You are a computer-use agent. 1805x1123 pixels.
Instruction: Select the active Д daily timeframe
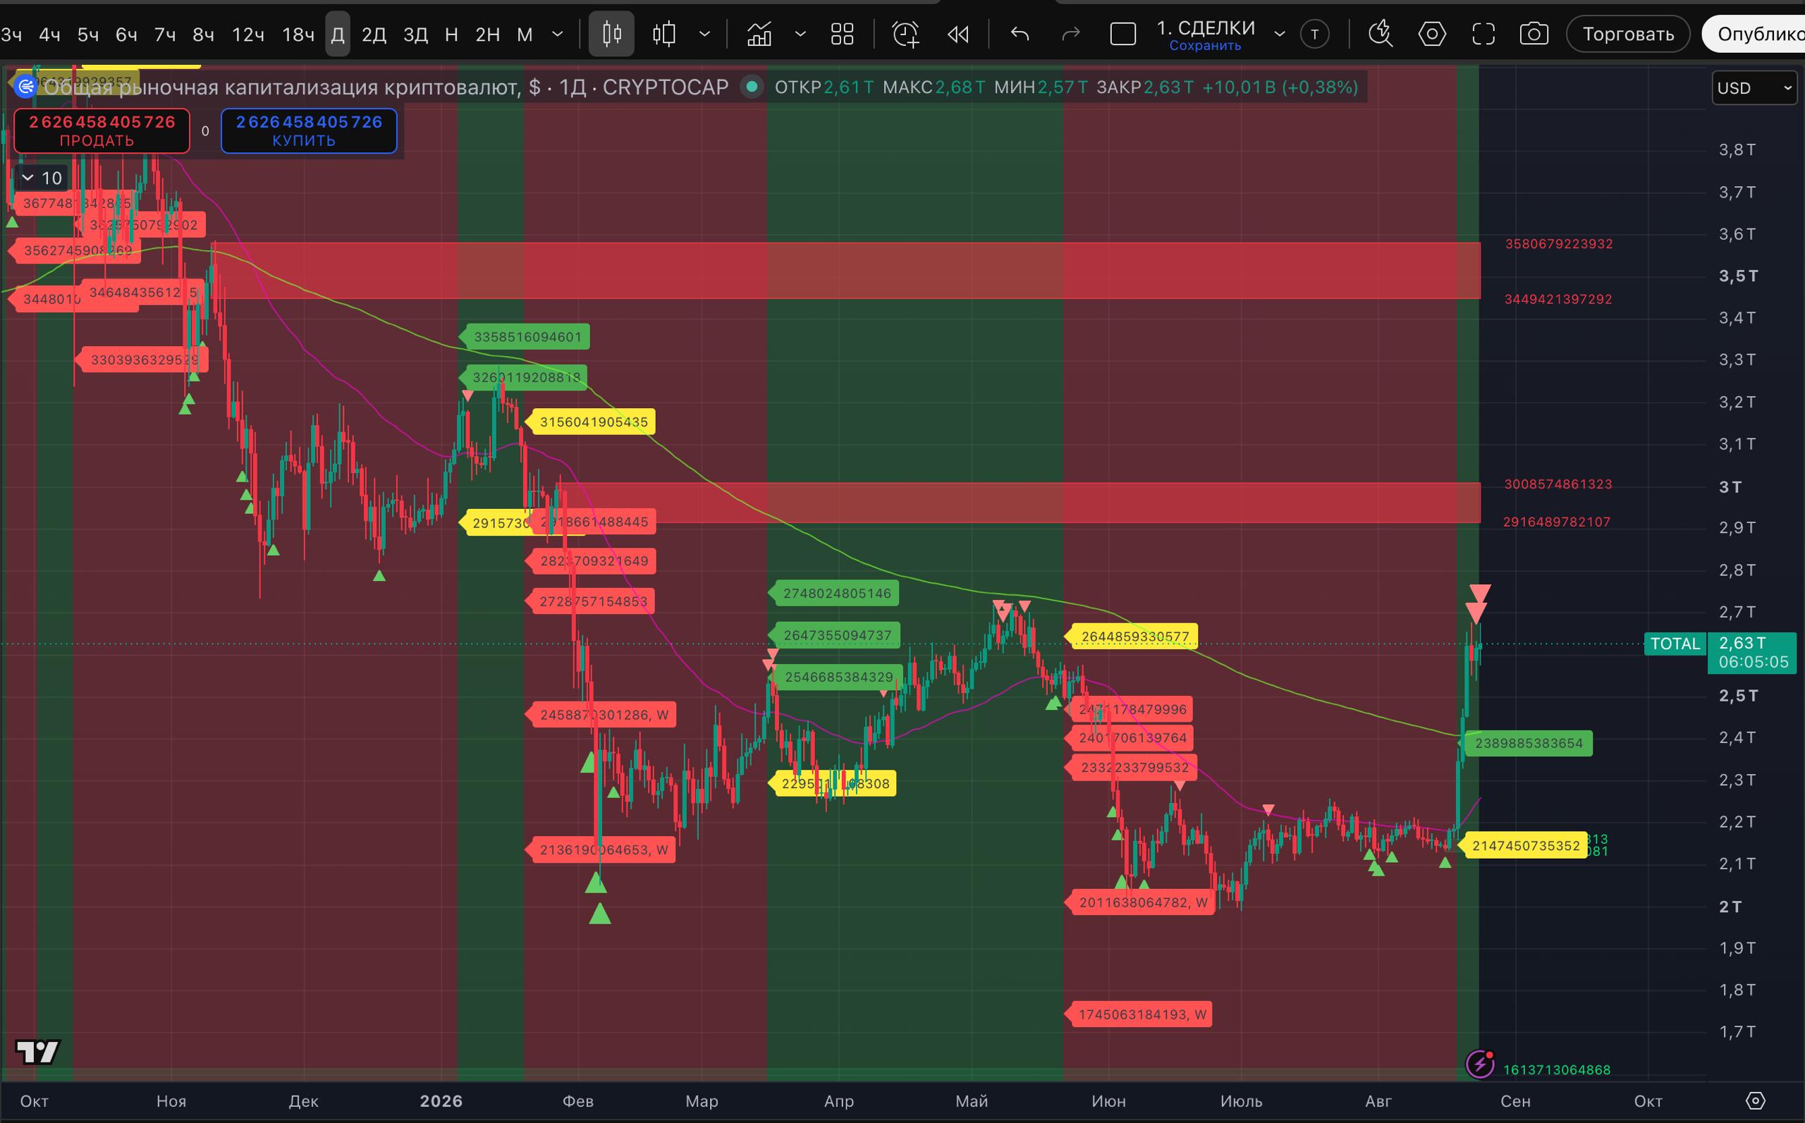(x=337, y=34)
